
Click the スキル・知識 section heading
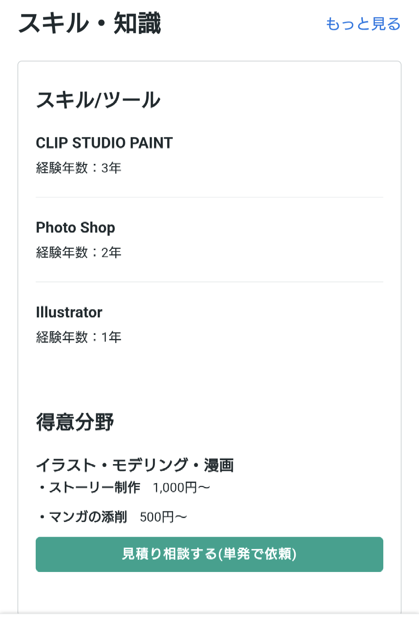pos(90,23)
